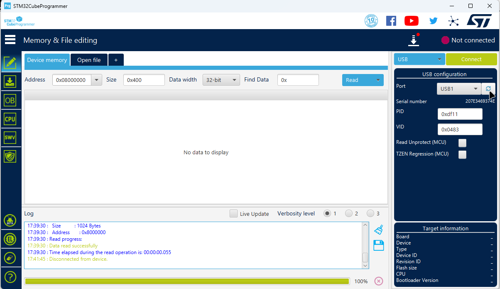Open the help question mark icon

click(10, 276)
